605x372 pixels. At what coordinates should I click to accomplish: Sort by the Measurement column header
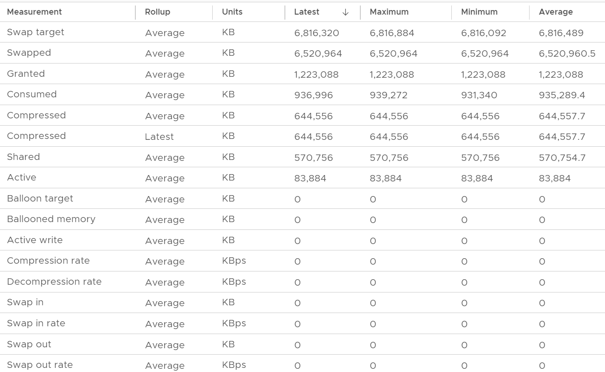(34, 12)
